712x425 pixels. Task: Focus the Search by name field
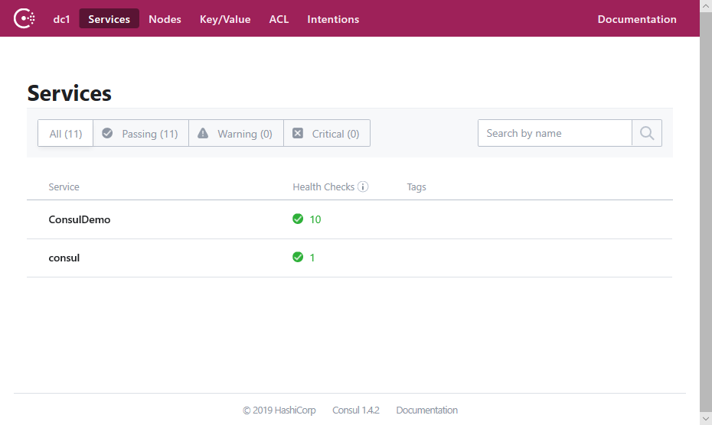pos(554,133)
